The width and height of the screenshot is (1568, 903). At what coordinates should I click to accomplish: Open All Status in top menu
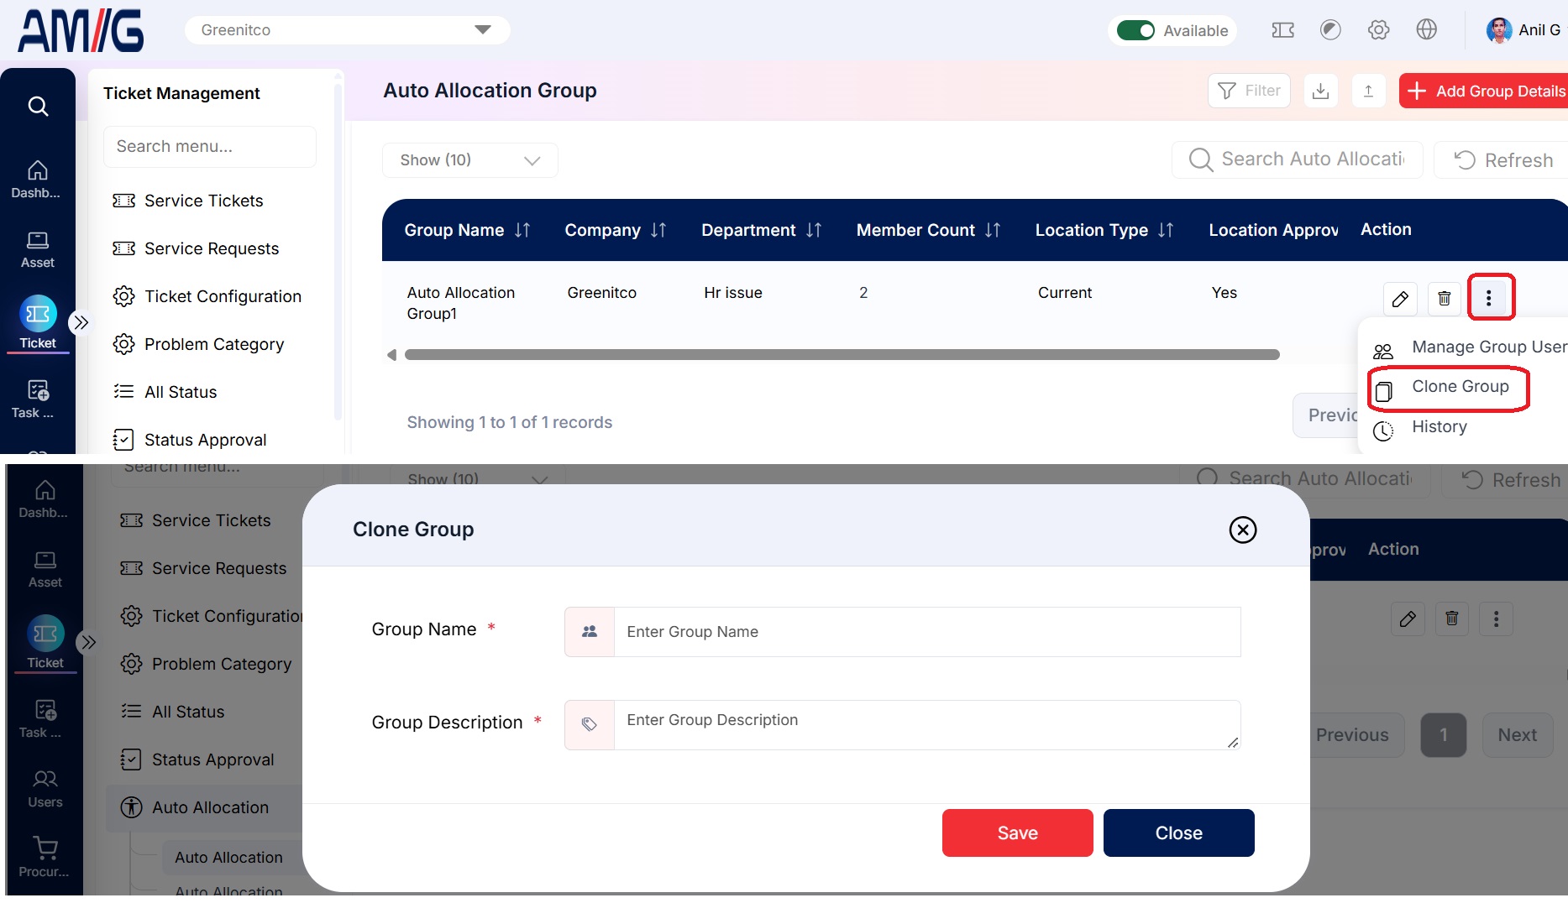tap(165, 392)
